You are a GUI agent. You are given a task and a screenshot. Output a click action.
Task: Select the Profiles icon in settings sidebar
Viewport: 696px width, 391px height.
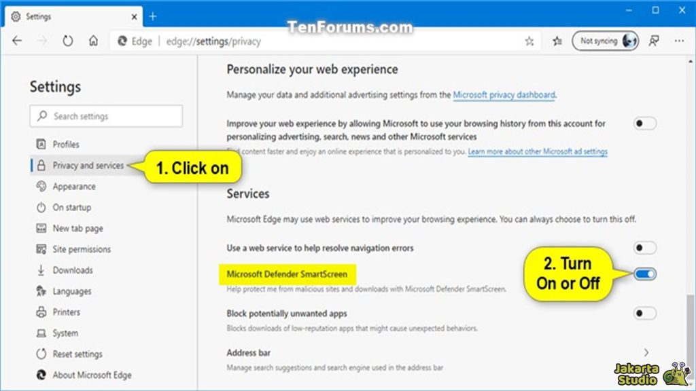[x=40, y=145]
